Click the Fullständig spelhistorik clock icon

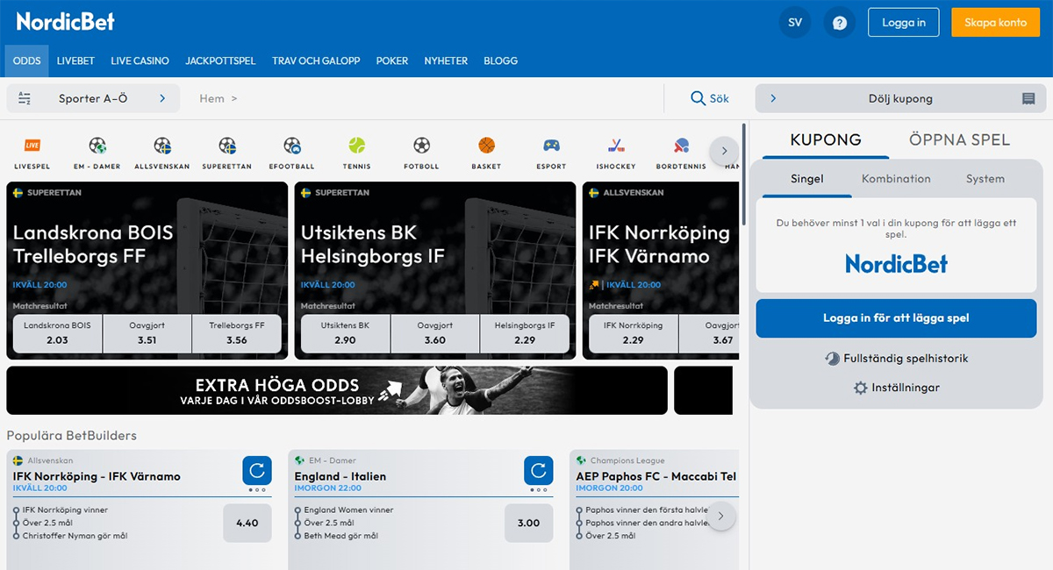coord(832,359)
